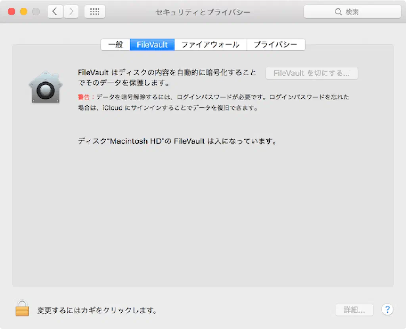Click the gray disabled zoom window button
Viewport: 406px width, 329px height.
coord(36,12)
